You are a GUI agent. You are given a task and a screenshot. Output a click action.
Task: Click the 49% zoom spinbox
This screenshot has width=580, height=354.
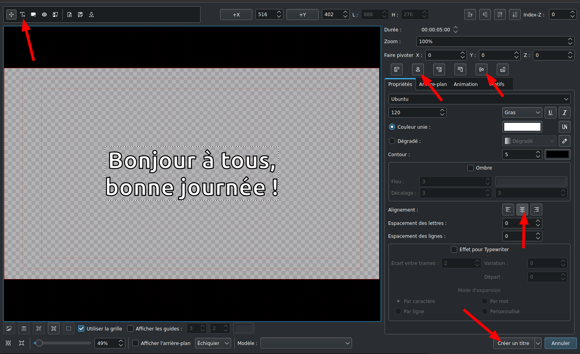(x=110, y=343)
